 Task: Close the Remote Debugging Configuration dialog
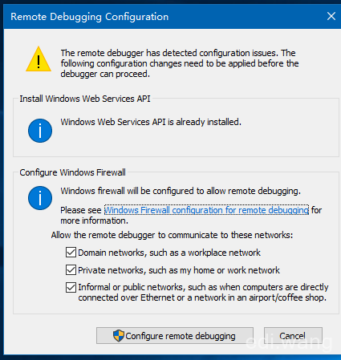coord(331,16)
